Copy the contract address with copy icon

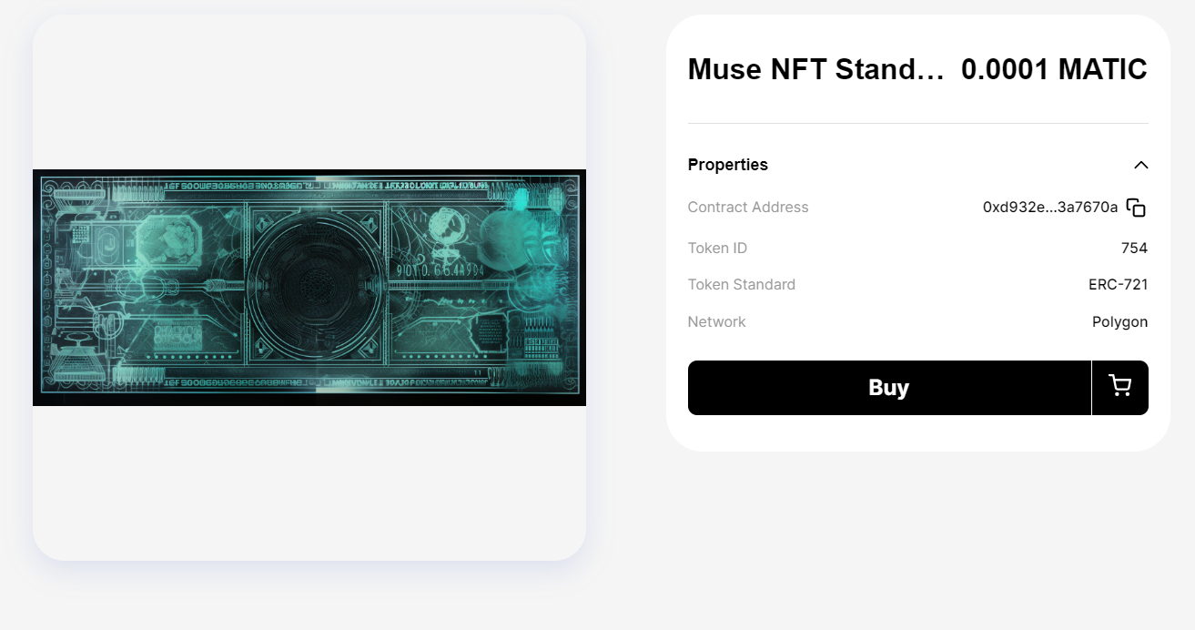click(1136, 208)
